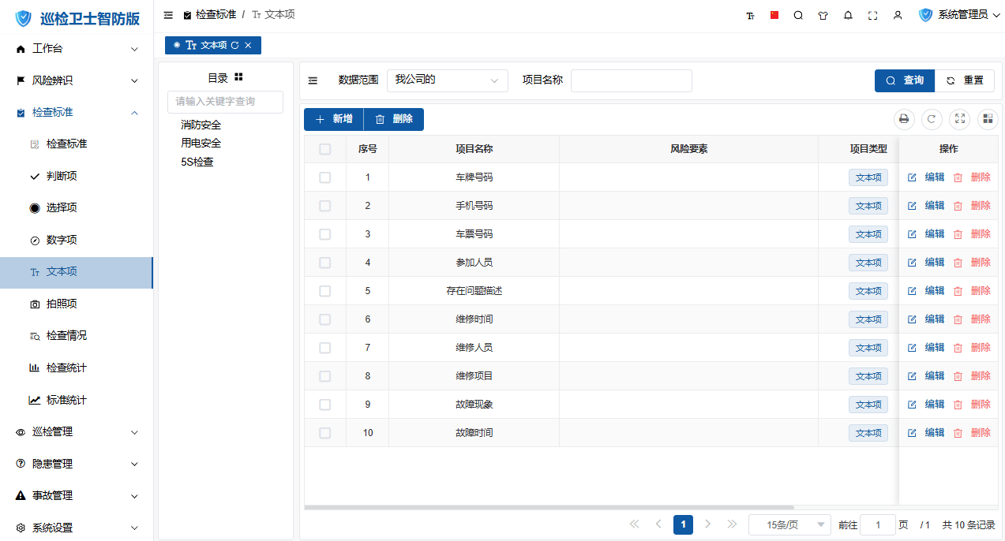The height and width of the screenshot is (541, 1005).
Task: Check the 车牌号码 row checkbox
Action: point(324,177)
